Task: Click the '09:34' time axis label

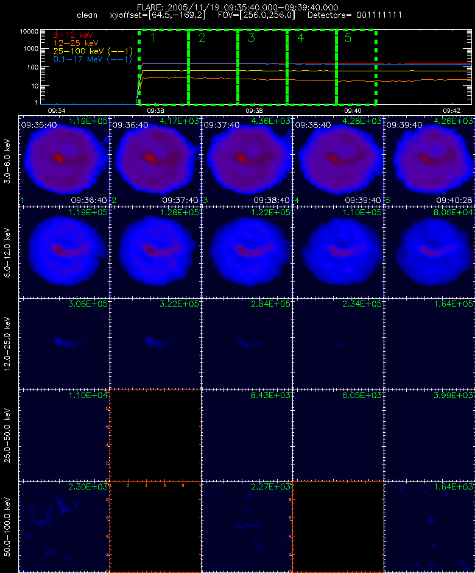Action: click(57, 110)
